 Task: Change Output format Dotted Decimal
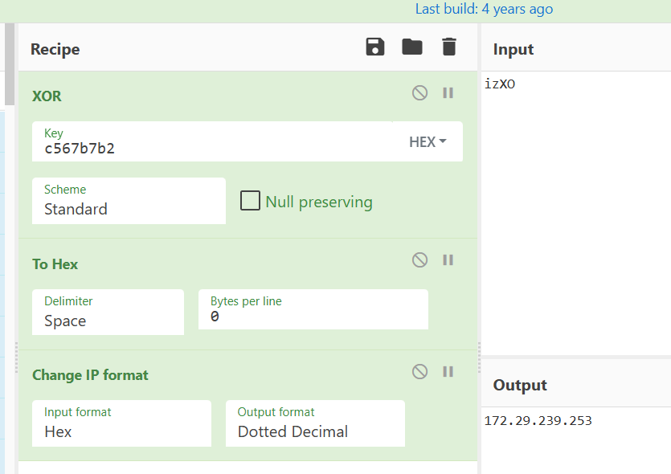pos(315,423)
